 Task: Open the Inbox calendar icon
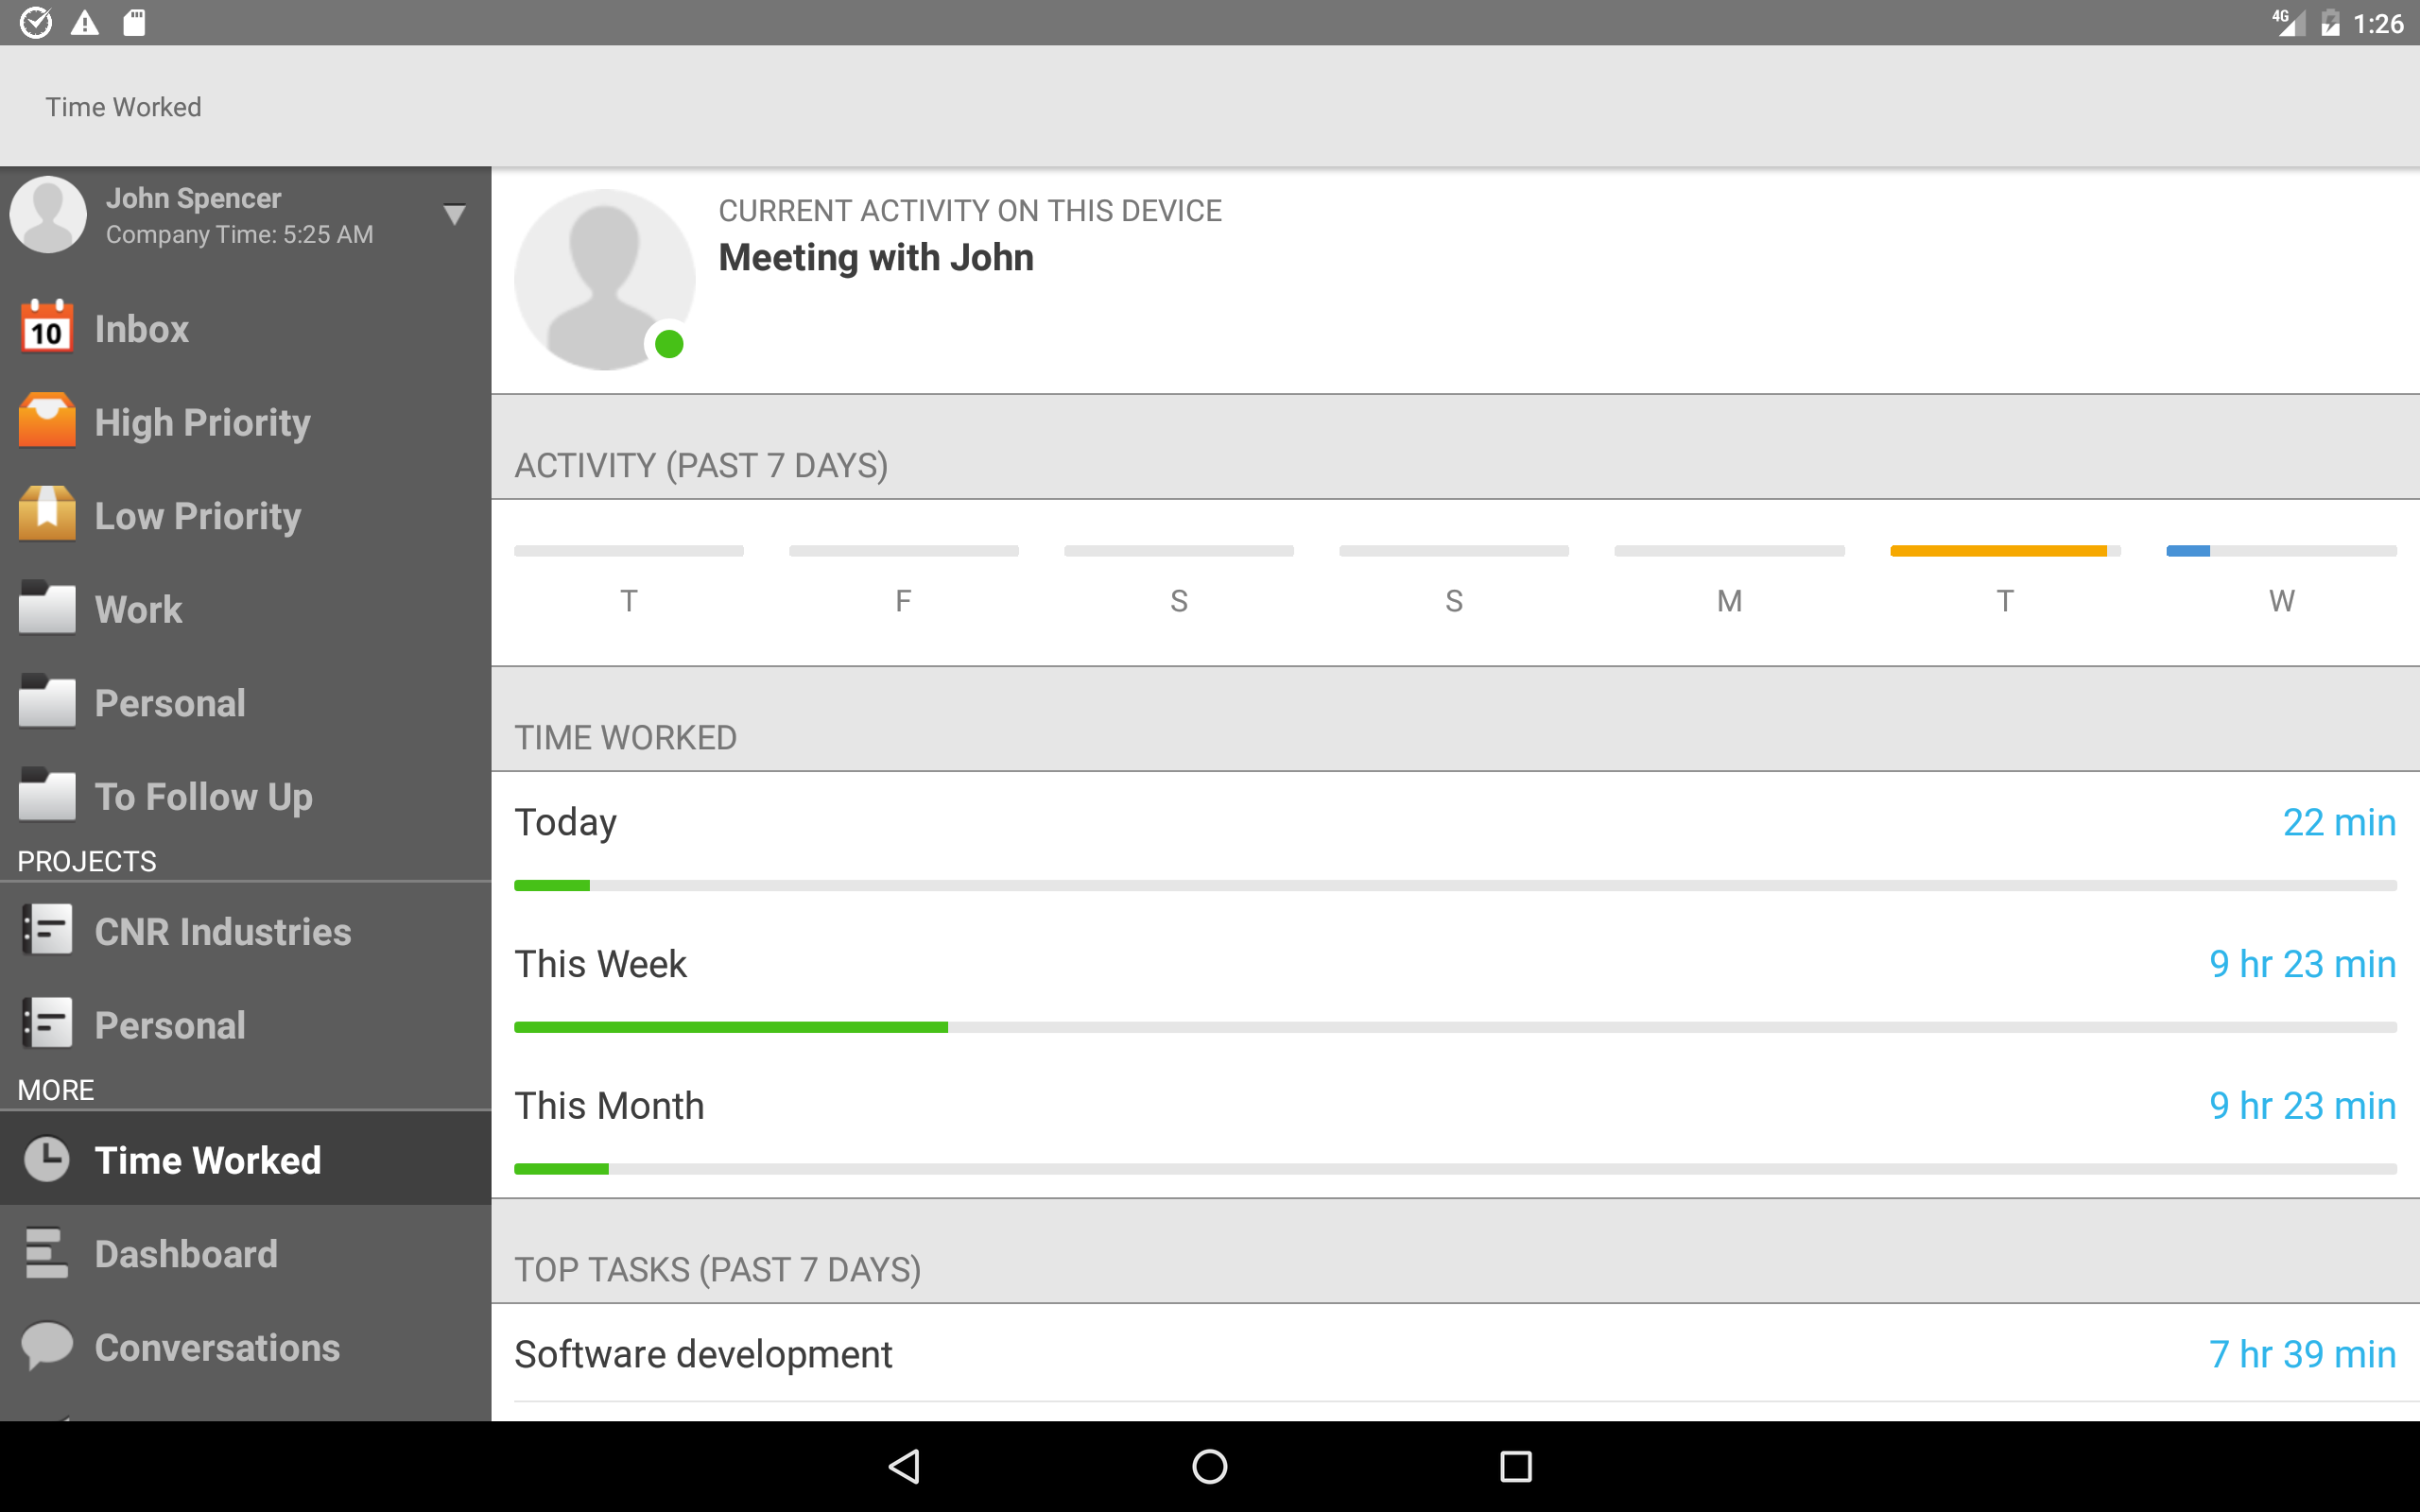click(47, 327)
